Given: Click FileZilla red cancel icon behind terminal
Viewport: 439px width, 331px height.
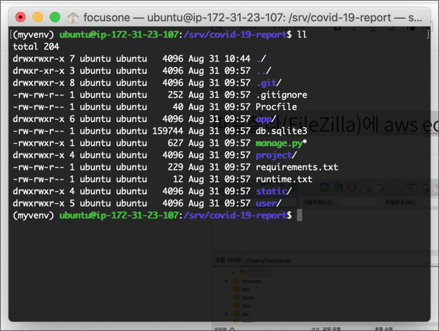Looking at the screenshot, I should (352, 187).
